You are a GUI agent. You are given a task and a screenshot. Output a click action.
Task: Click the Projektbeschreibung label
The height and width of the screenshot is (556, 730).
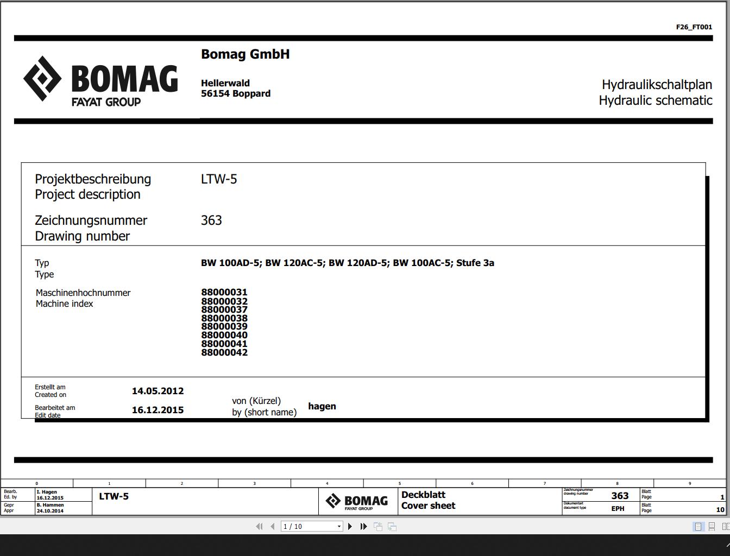click(93, 179)
